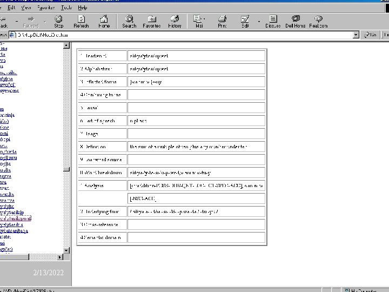Click the Mail toolbar icon
Viewport: 389px width, 292px height.
point(198,22)
